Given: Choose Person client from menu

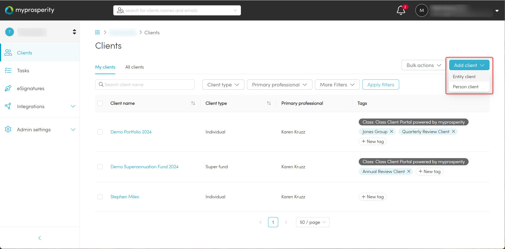Looking at the screenshot, I should tap(469, 87).
